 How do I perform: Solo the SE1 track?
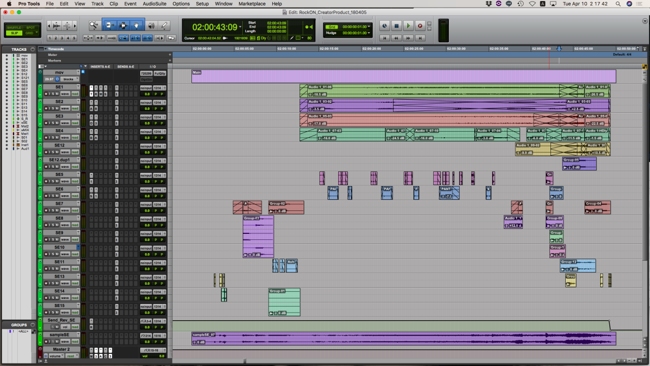pyautogui.click(x=52, y=94)
